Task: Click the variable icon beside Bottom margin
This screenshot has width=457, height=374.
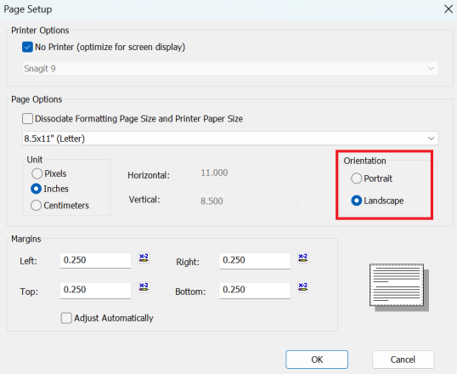Action: 302,286
